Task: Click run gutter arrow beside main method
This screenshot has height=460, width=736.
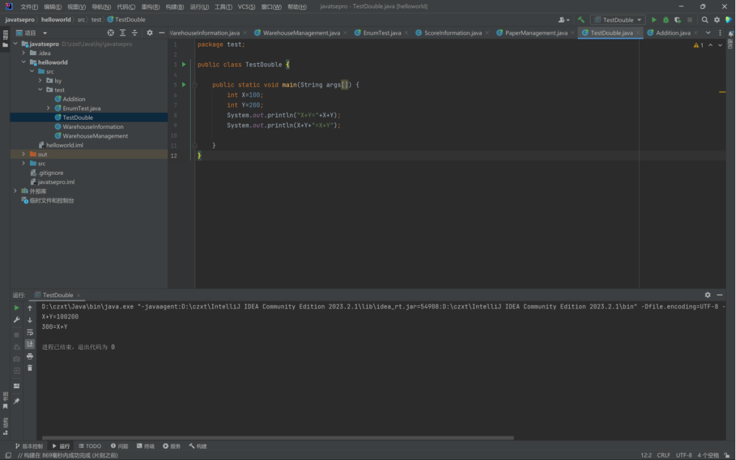Action: click(x=184, y=85)
